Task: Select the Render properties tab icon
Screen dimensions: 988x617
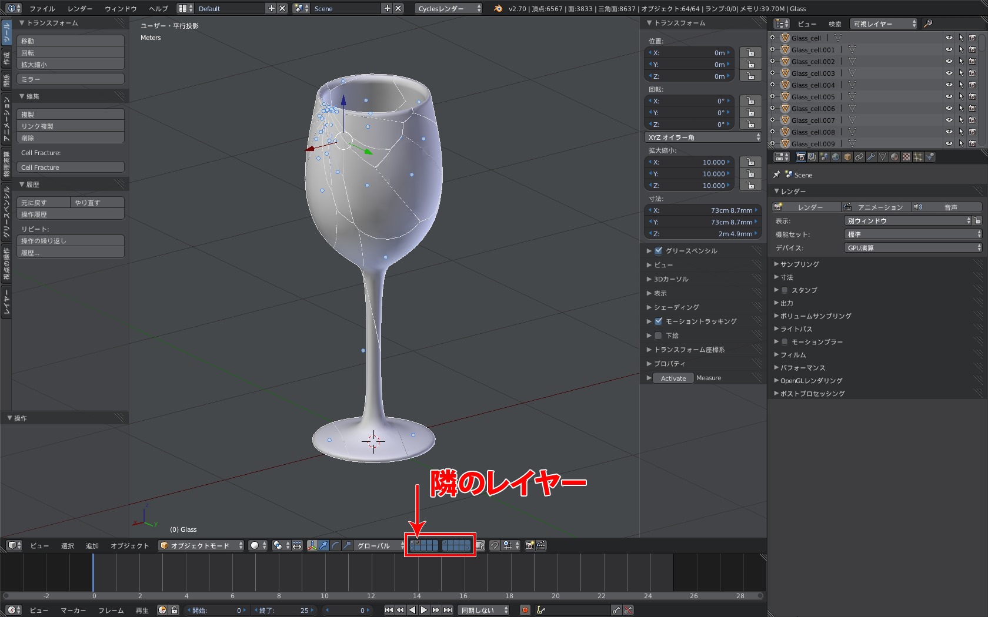Action: point(801,157)
